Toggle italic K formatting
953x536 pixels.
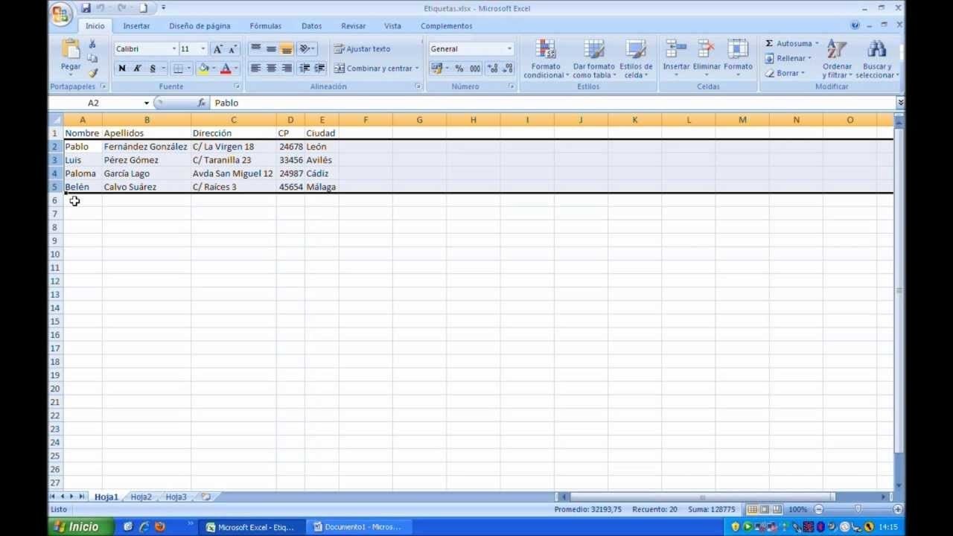click(137, 68)
